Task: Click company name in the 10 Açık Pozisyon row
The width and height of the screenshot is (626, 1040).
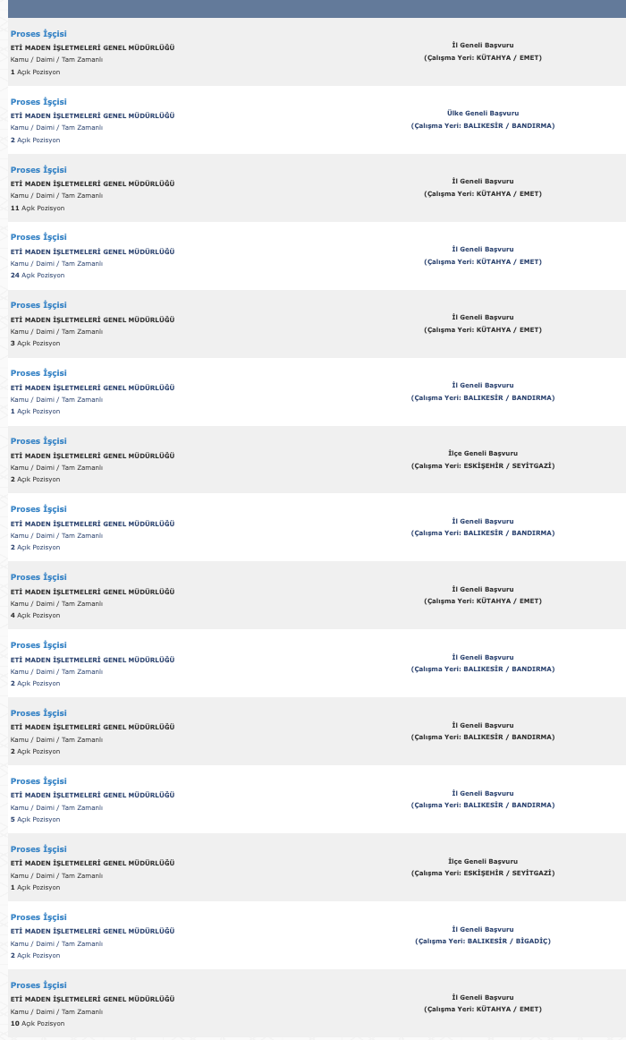Action: coord(93,999)
